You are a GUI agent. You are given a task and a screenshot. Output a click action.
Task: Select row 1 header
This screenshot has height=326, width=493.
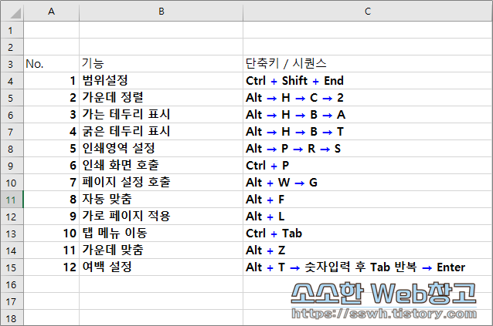pos(12,30)
